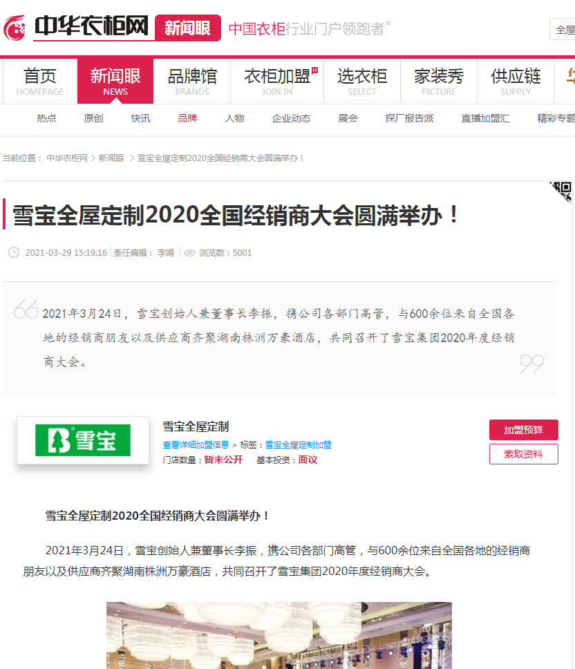This screenshot has height=669, width=575.
Task: Click the clock icon beside publish date
Action: pos(14,252)
